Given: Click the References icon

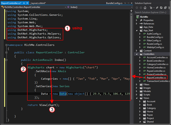Looking at the screenshot, I should pos(141,24).
